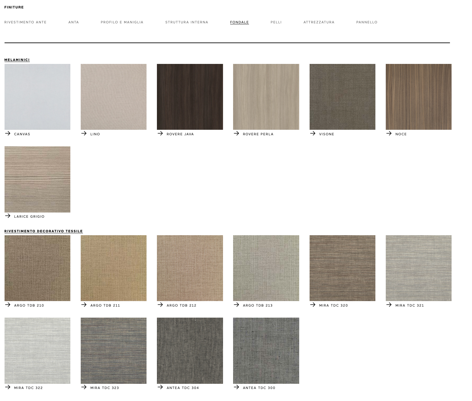Click the Melaminici section heading
The height and width of the screenshot is (401, 472).
click(17, 60)
